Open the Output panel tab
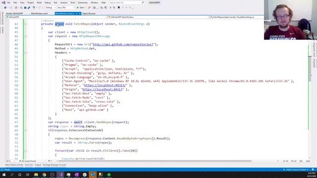 [38, 165]
